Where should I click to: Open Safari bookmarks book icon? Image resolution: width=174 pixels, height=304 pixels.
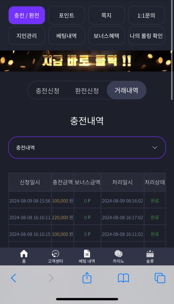tap(123, 278)
